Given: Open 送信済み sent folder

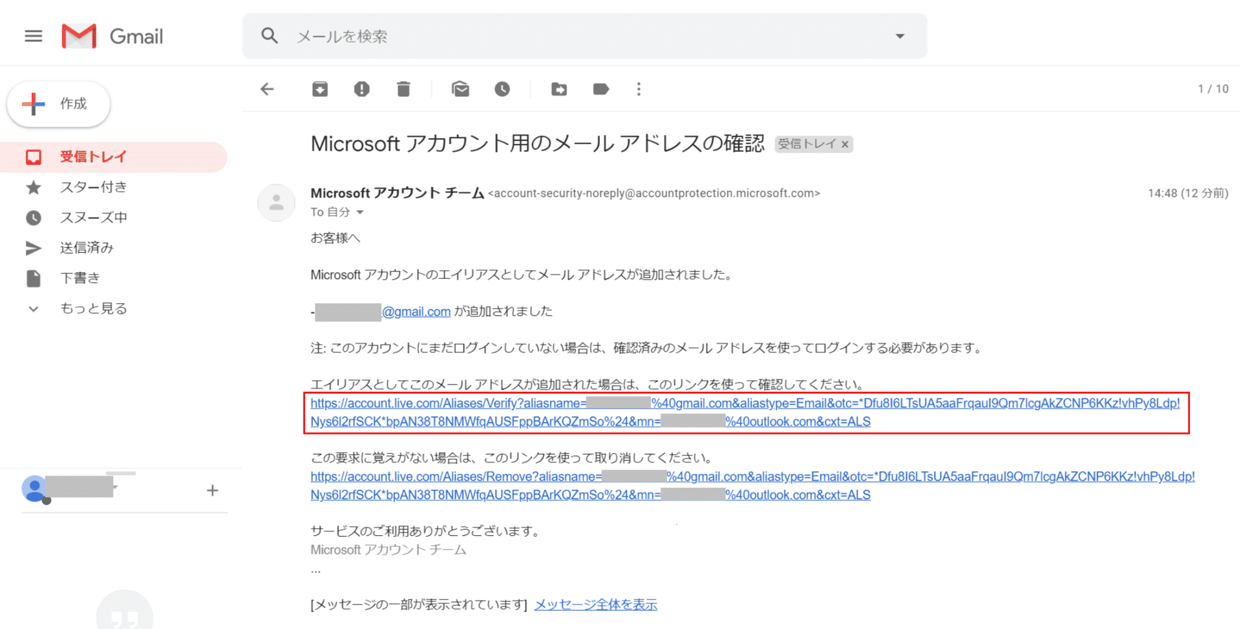Looking at the screenshot, I should click(x=87, y=248).
